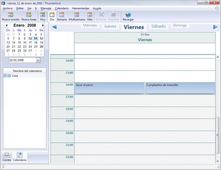
Task: Click the 2008 year label
Action: (32, 25)
